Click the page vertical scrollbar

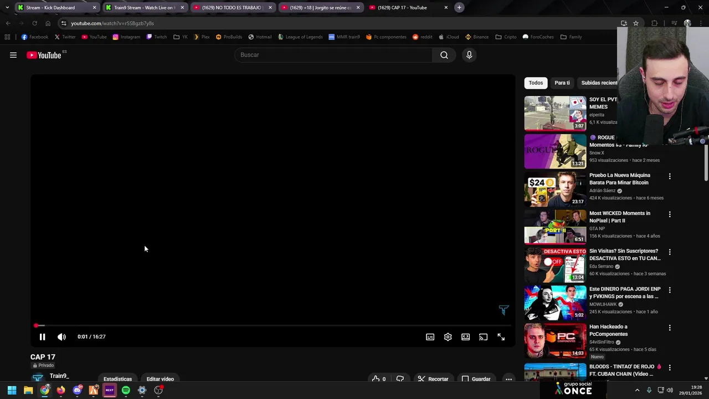(706, 163)
